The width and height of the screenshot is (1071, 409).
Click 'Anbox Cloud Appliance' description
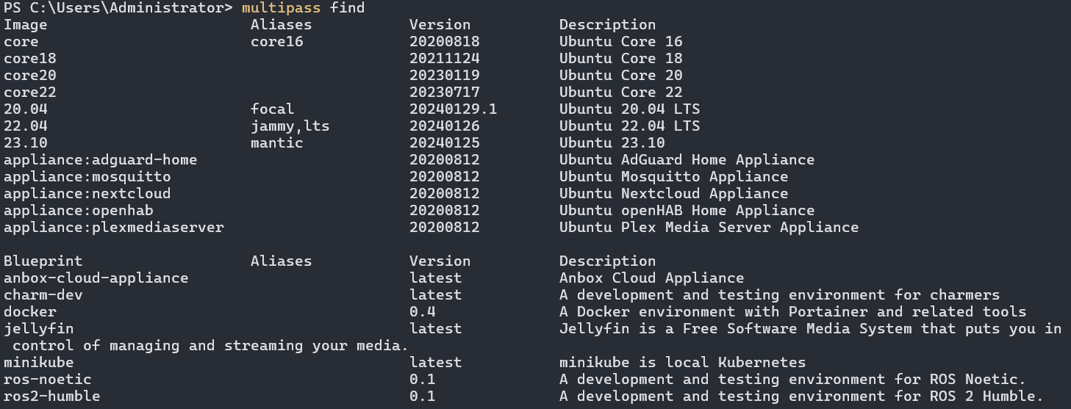point(652,278)
